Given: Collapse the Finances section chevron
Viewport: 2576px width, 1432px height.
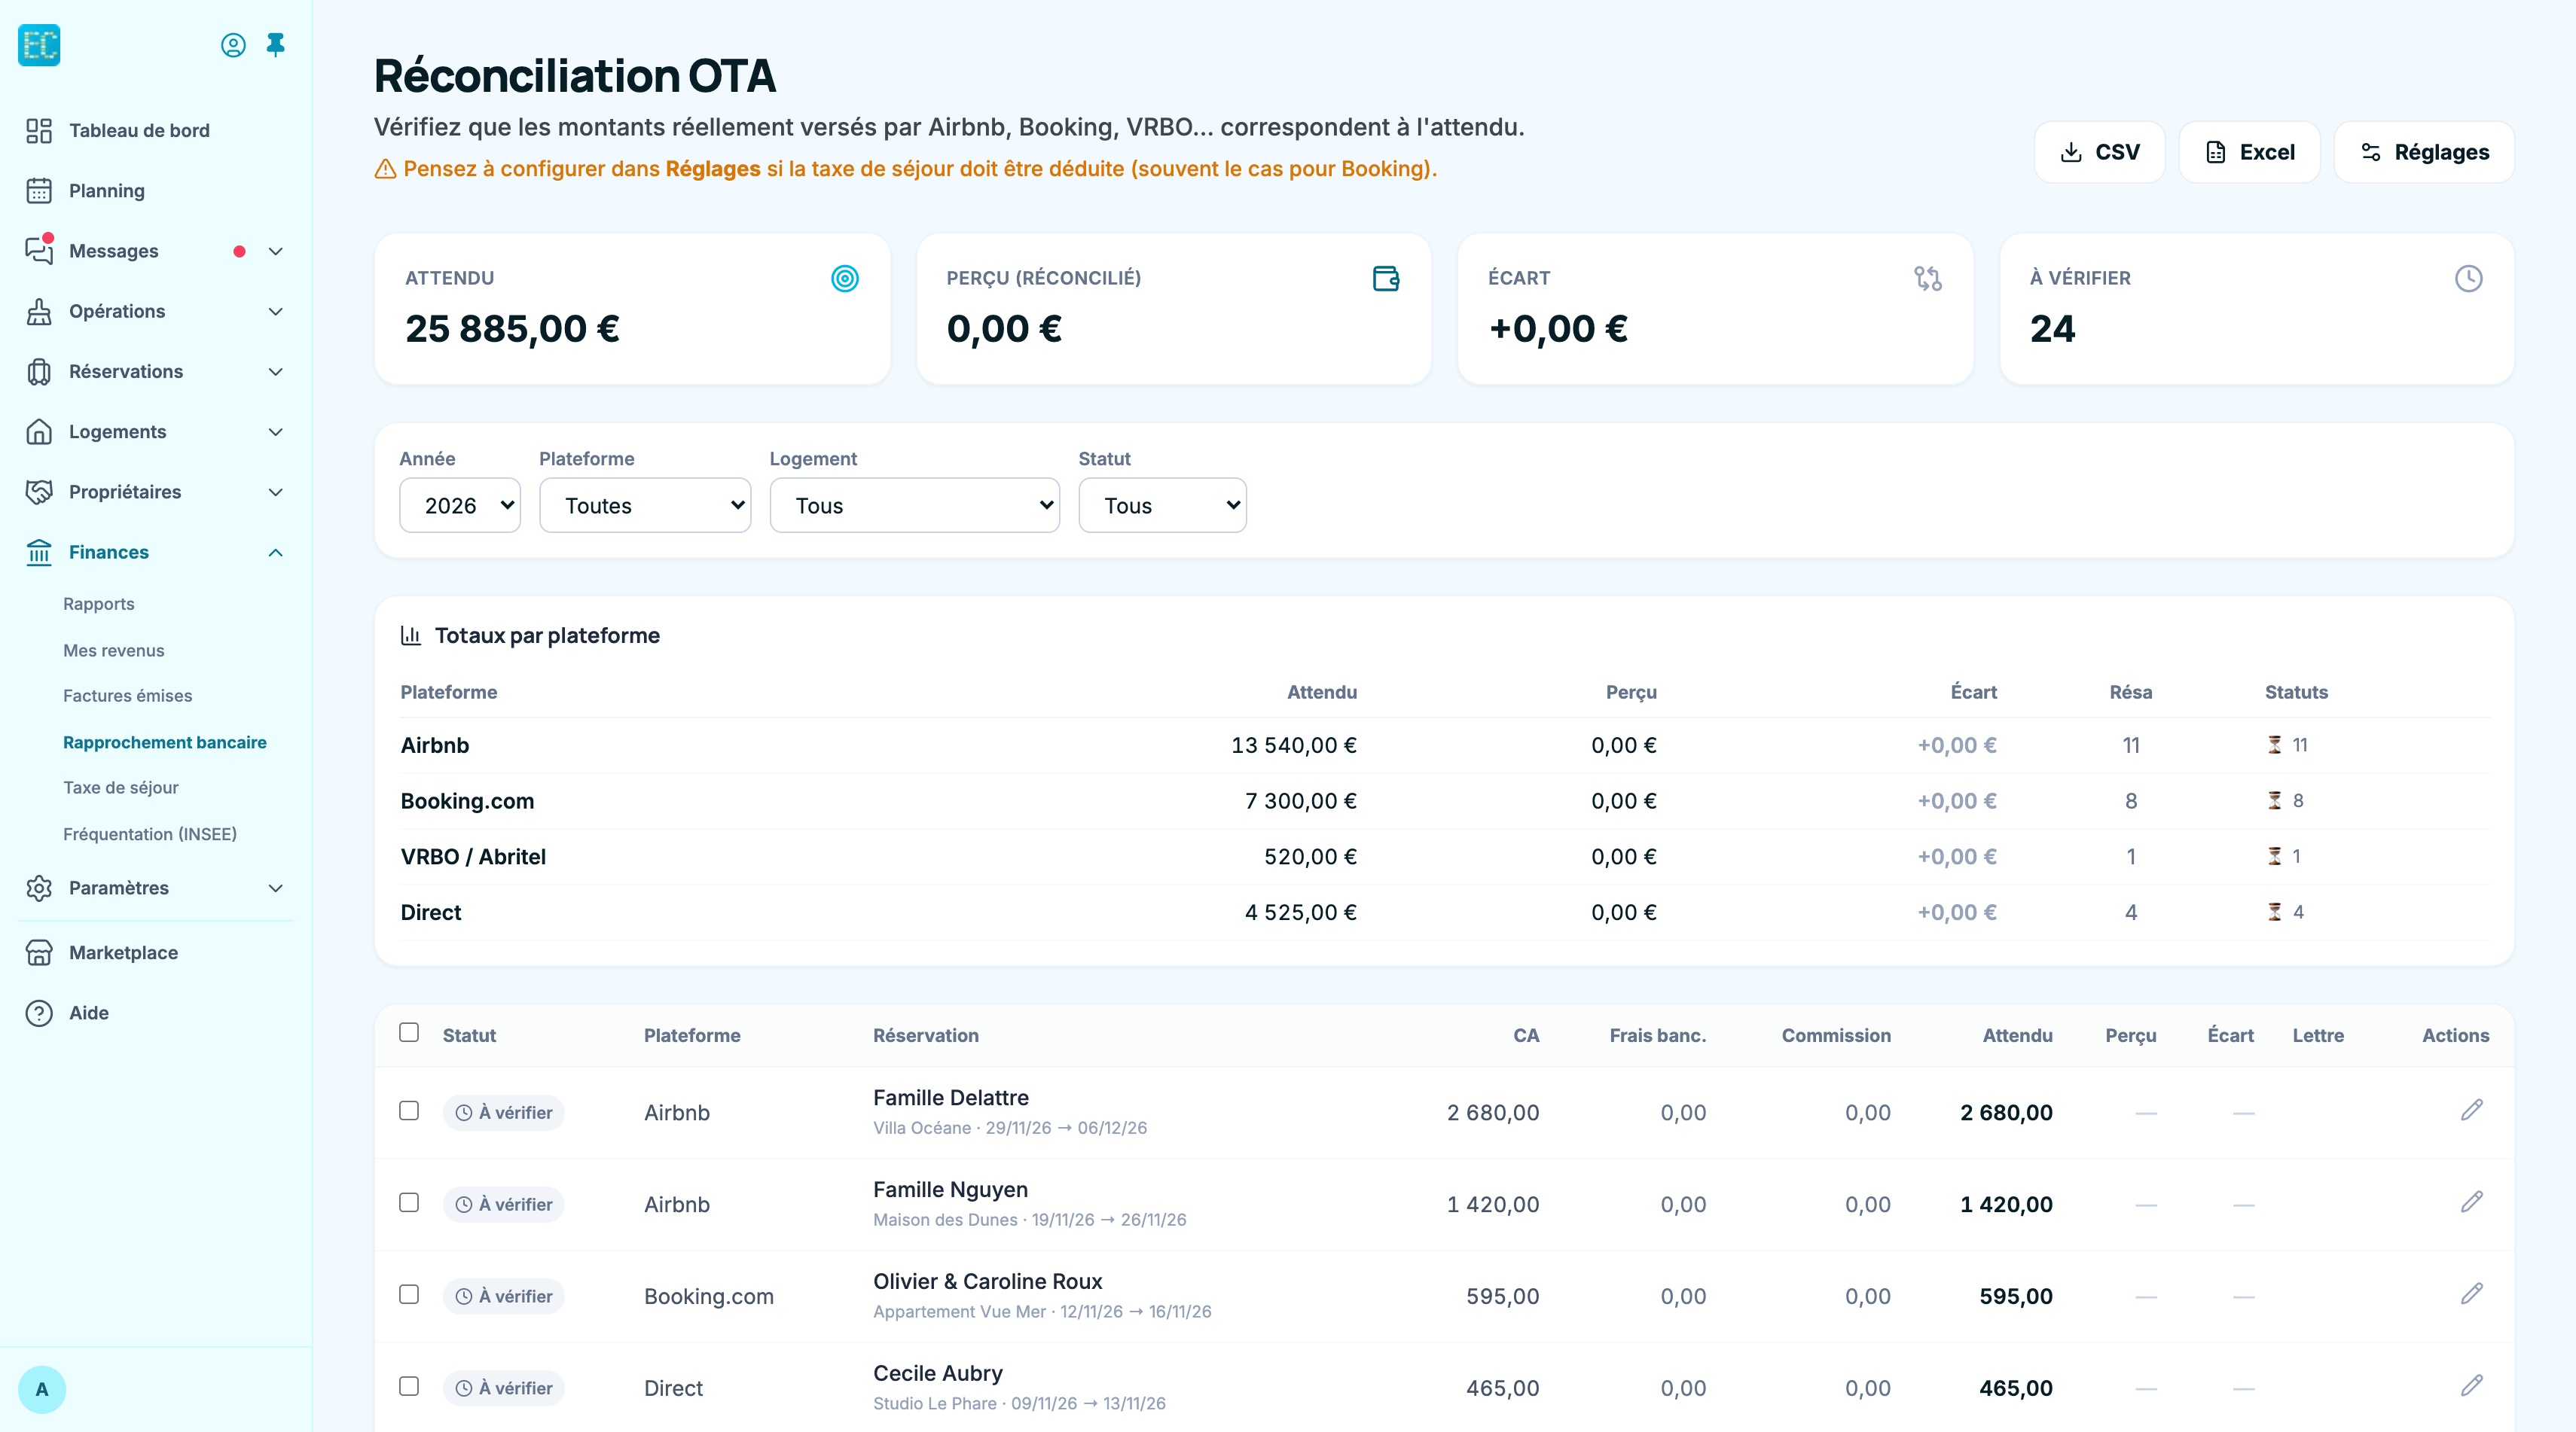Looking at the screenshot, I should click(x=276, y=553).
